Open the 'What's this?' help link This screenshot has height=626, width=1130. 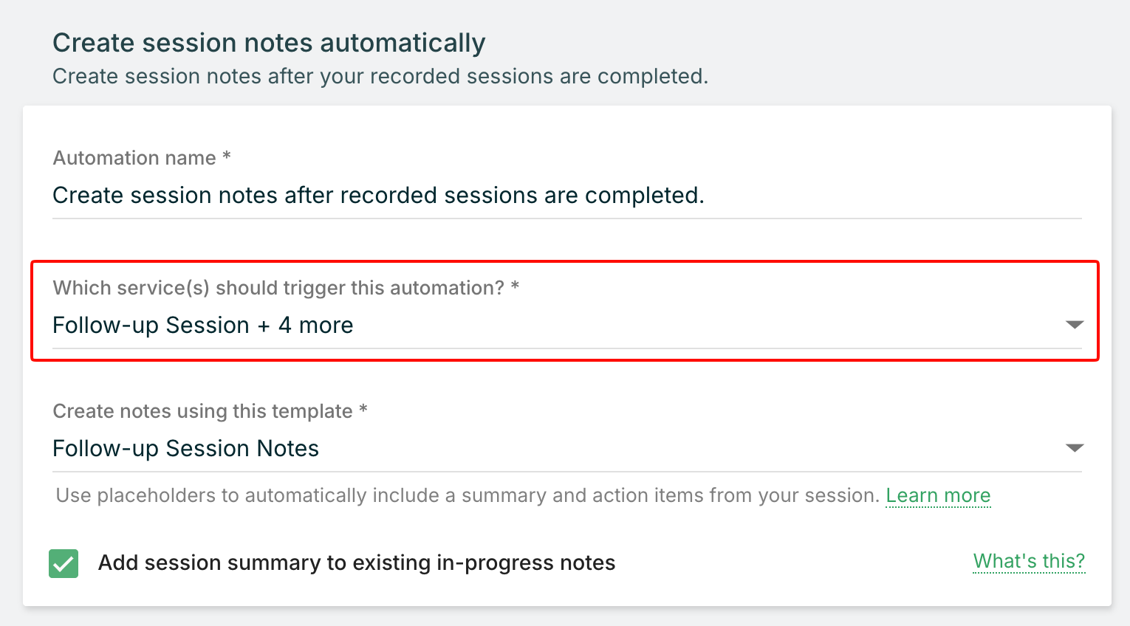coord(1029,562)
